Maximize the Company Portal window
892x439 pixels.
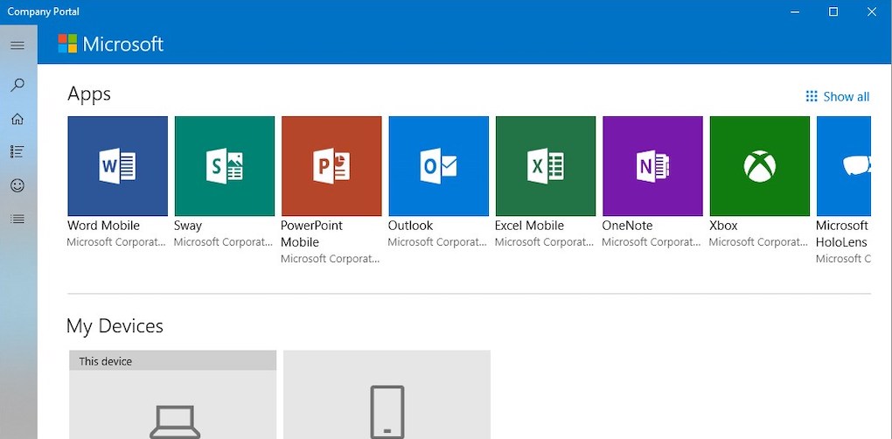(x=833, y=12)
